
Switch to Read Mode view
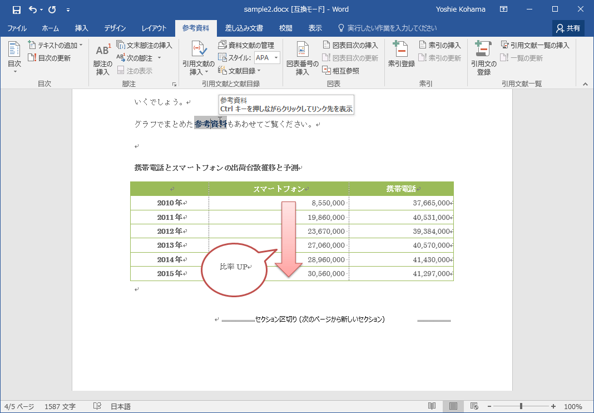[432, 406]
